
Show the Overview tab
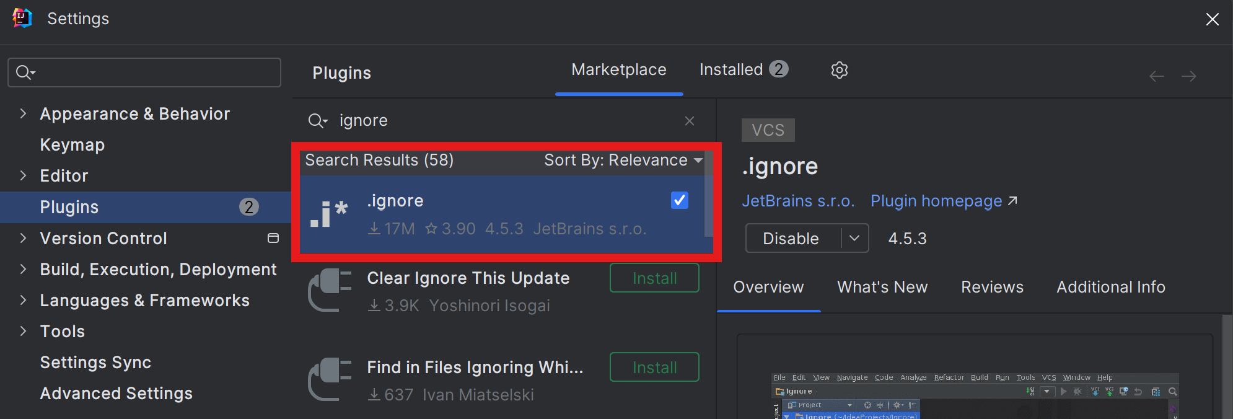coord(768,287)
